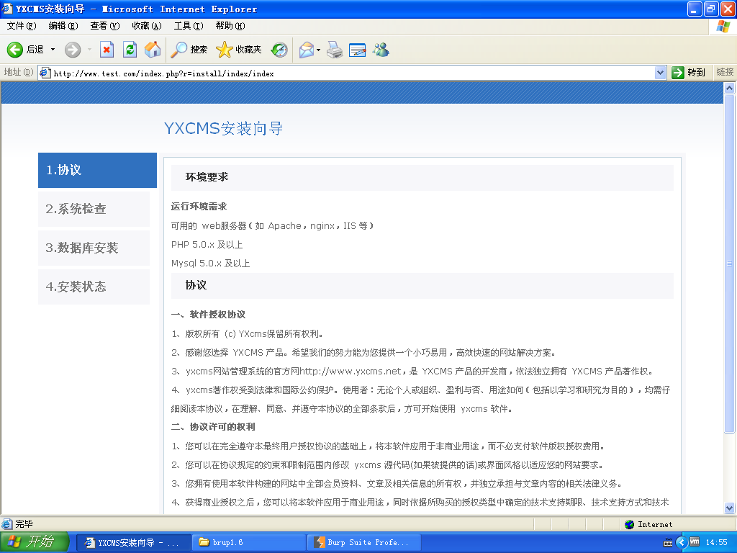737x553 pixels.
Task: Click the 链接 links toolbar label
Action: 725,73
